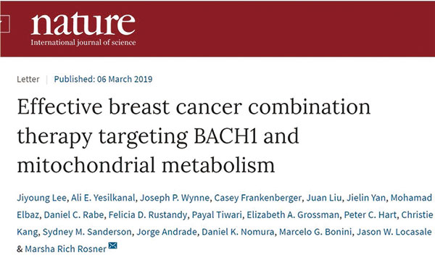The height and width of the screenshot is (263, 435).
Task: Open author link Jiyoung Lee
Action: pos(41,198)
